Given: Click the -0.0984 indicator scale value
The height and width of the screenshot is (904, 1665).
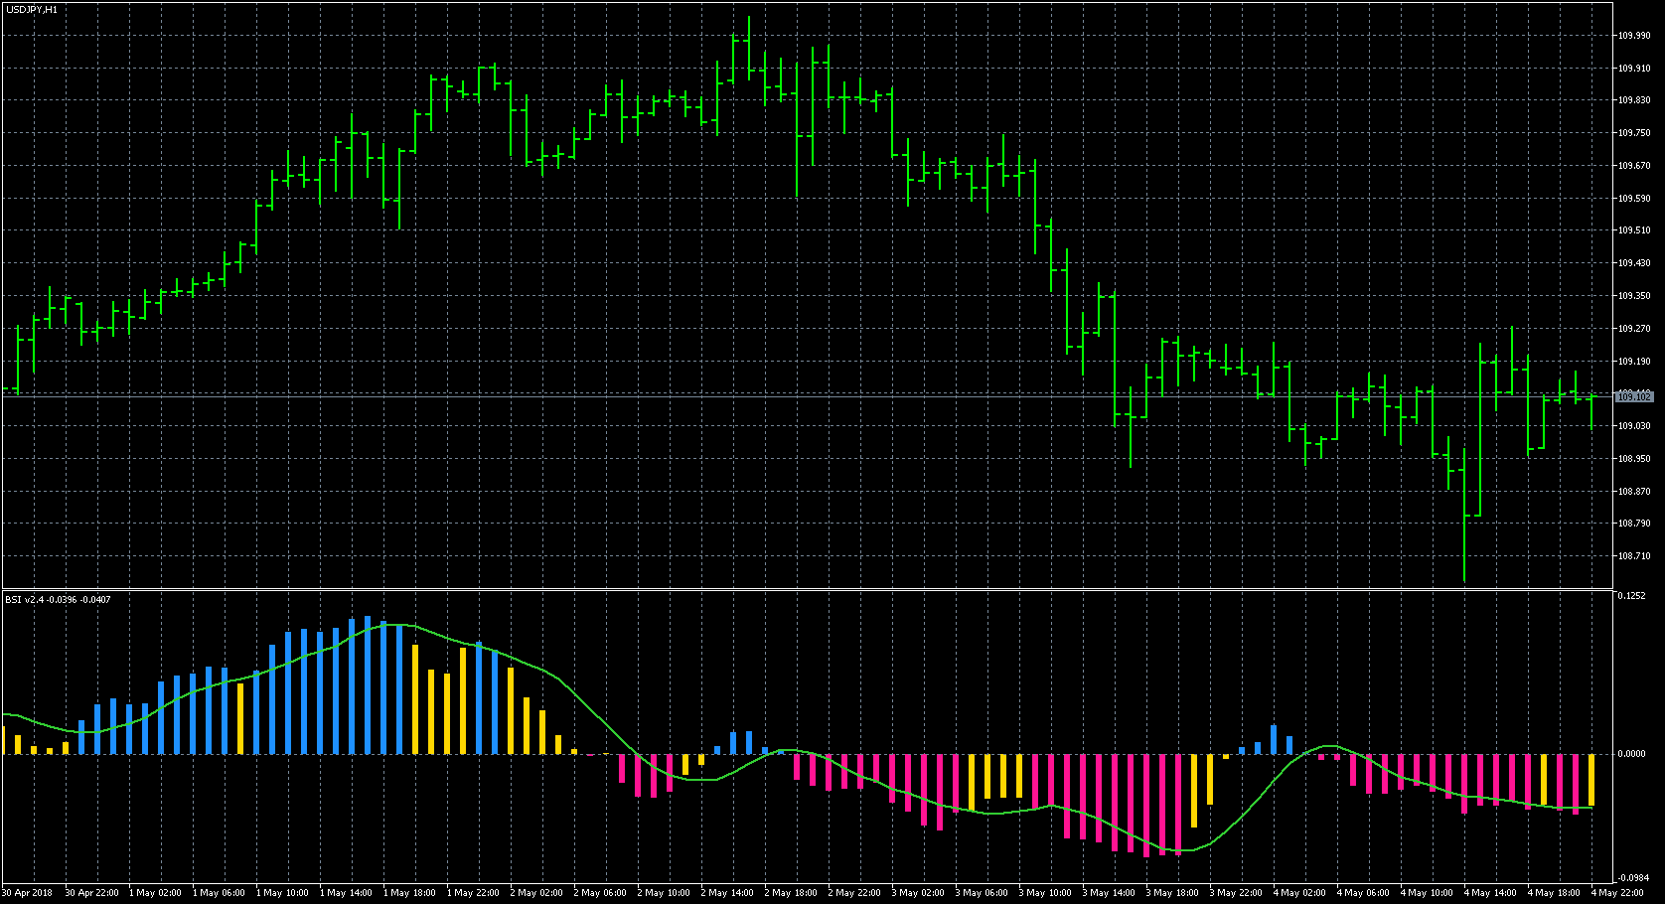Looking at the screenshot, I should click(1633, 878).
